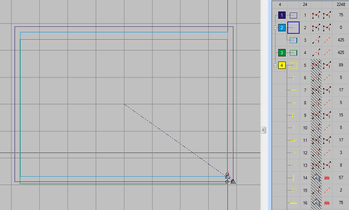Click the first running-stitch icon in row 3

click(316, 40)
